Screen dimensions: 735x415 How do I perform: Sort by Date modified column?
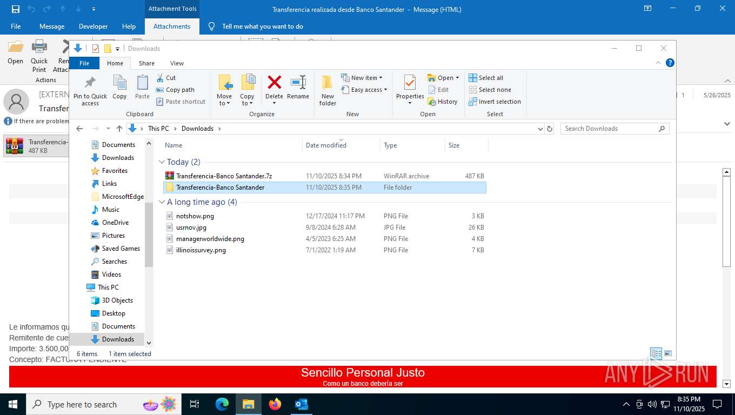pyautogui.click(x=341, y=145)
